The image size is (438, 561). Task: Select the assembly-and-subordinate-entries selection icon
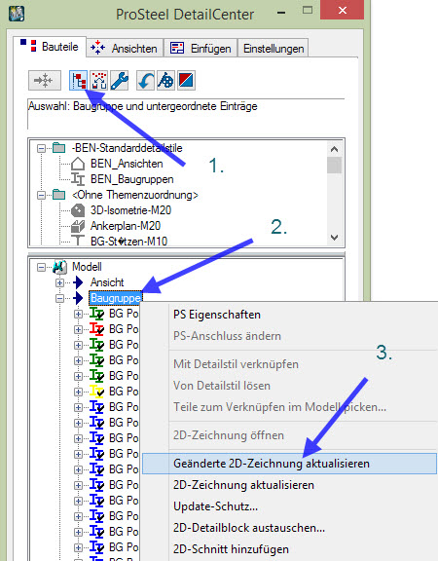(x=79, y=81)
